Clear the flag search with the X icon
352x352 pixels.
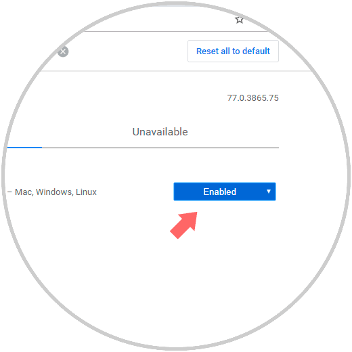tap(63, 51)
